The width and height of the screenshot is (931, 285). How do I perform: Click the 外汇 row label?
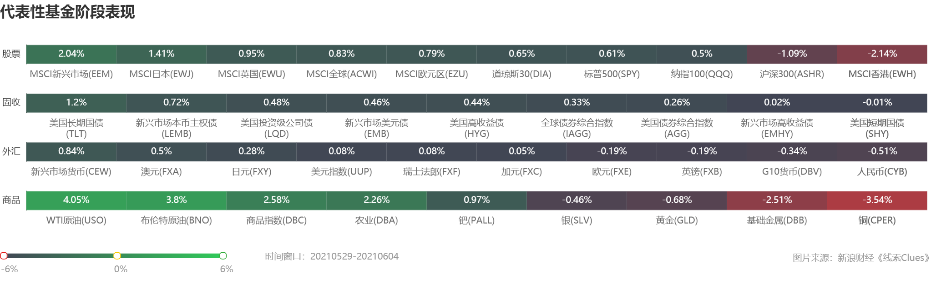(x=11, y=151)
